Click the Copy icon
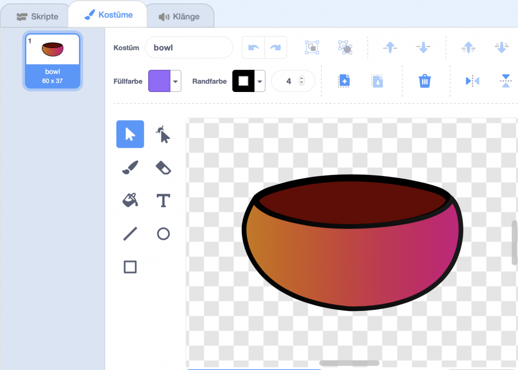518x370 pixels. [344, 81]
